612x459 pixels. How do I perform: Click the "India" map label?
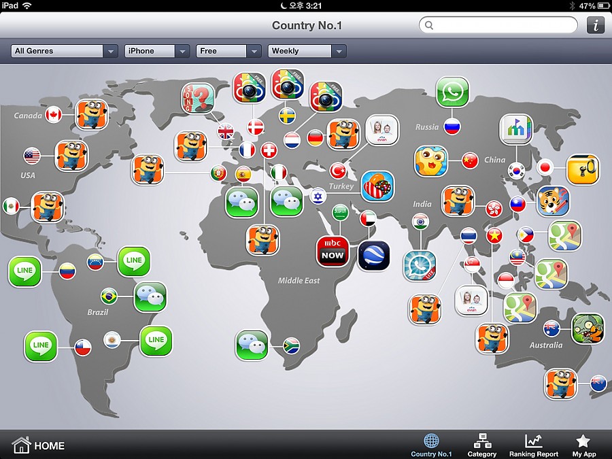(422, 204)
